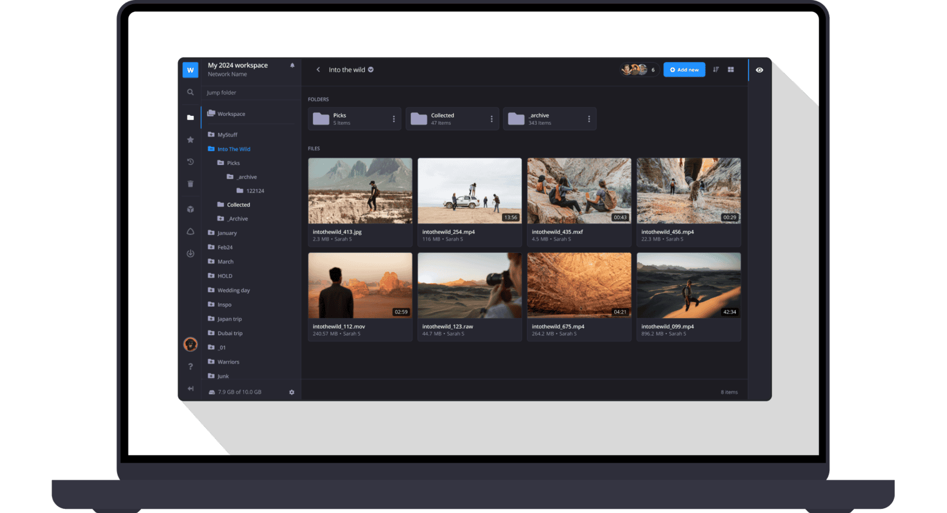Viewport: 947px width, 513px height.
Task: Open the starred favorites section
Action: 190,140
